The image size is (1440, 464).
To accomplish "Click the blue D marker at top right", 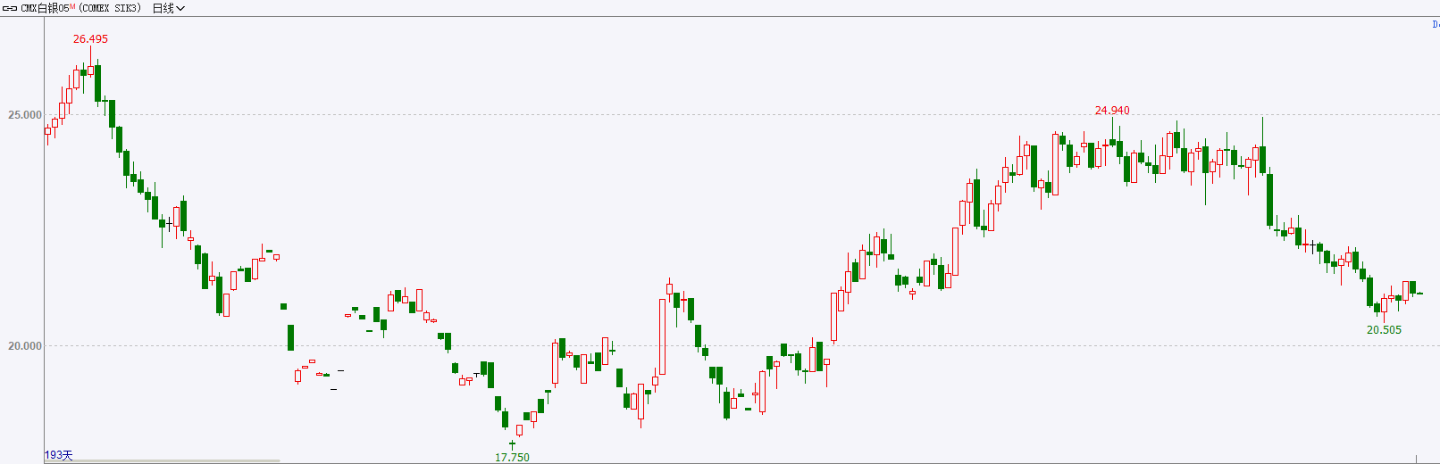I will click(x=1436, y=24).
